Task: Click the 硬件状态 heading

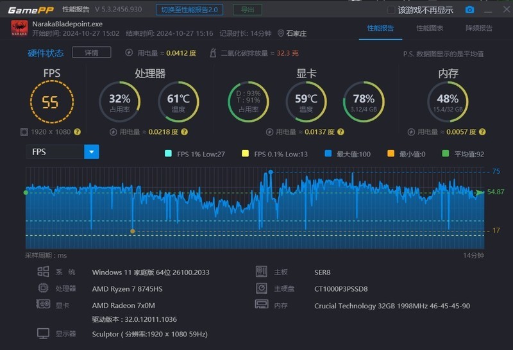Action: (46, 53)
